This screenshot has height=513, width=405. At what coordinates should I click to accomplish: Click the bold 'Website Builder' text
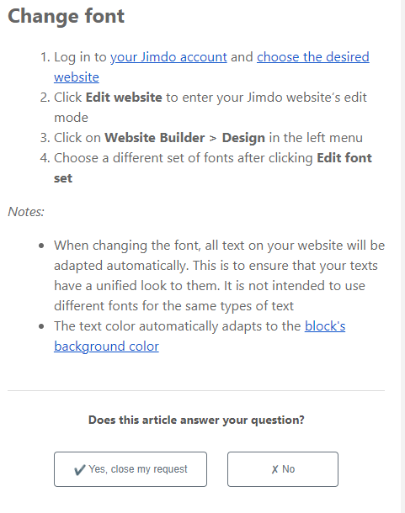coord(155,138)
